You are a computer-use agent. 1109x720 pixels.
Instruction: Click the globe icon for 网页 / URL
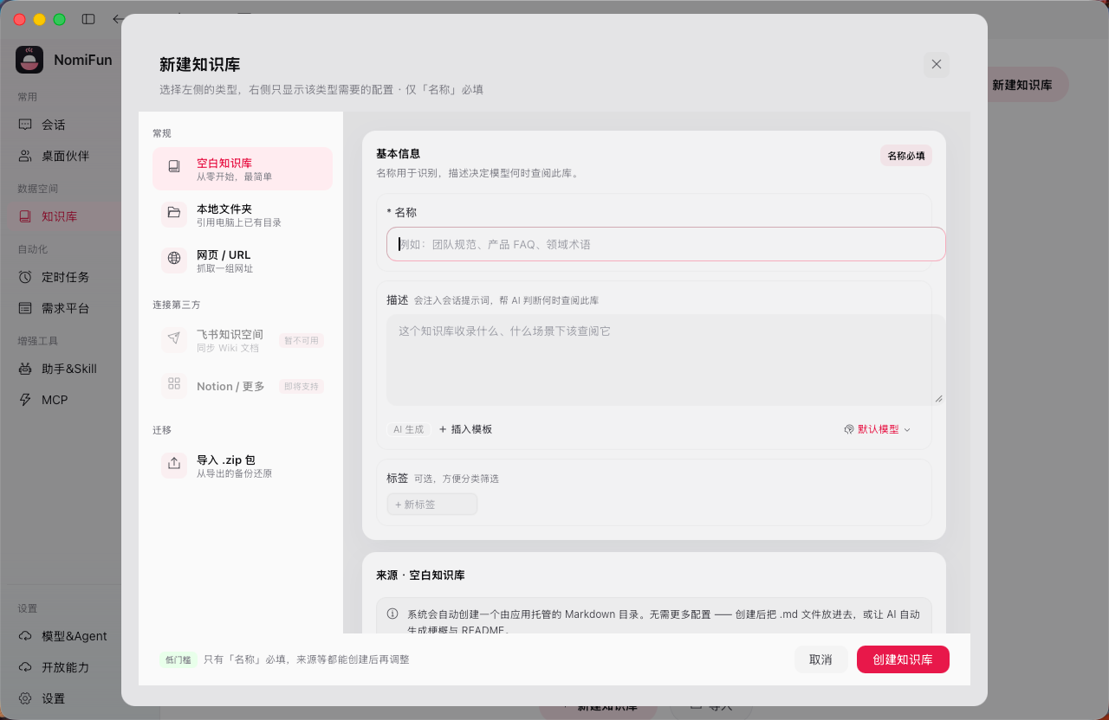(174, 259)
